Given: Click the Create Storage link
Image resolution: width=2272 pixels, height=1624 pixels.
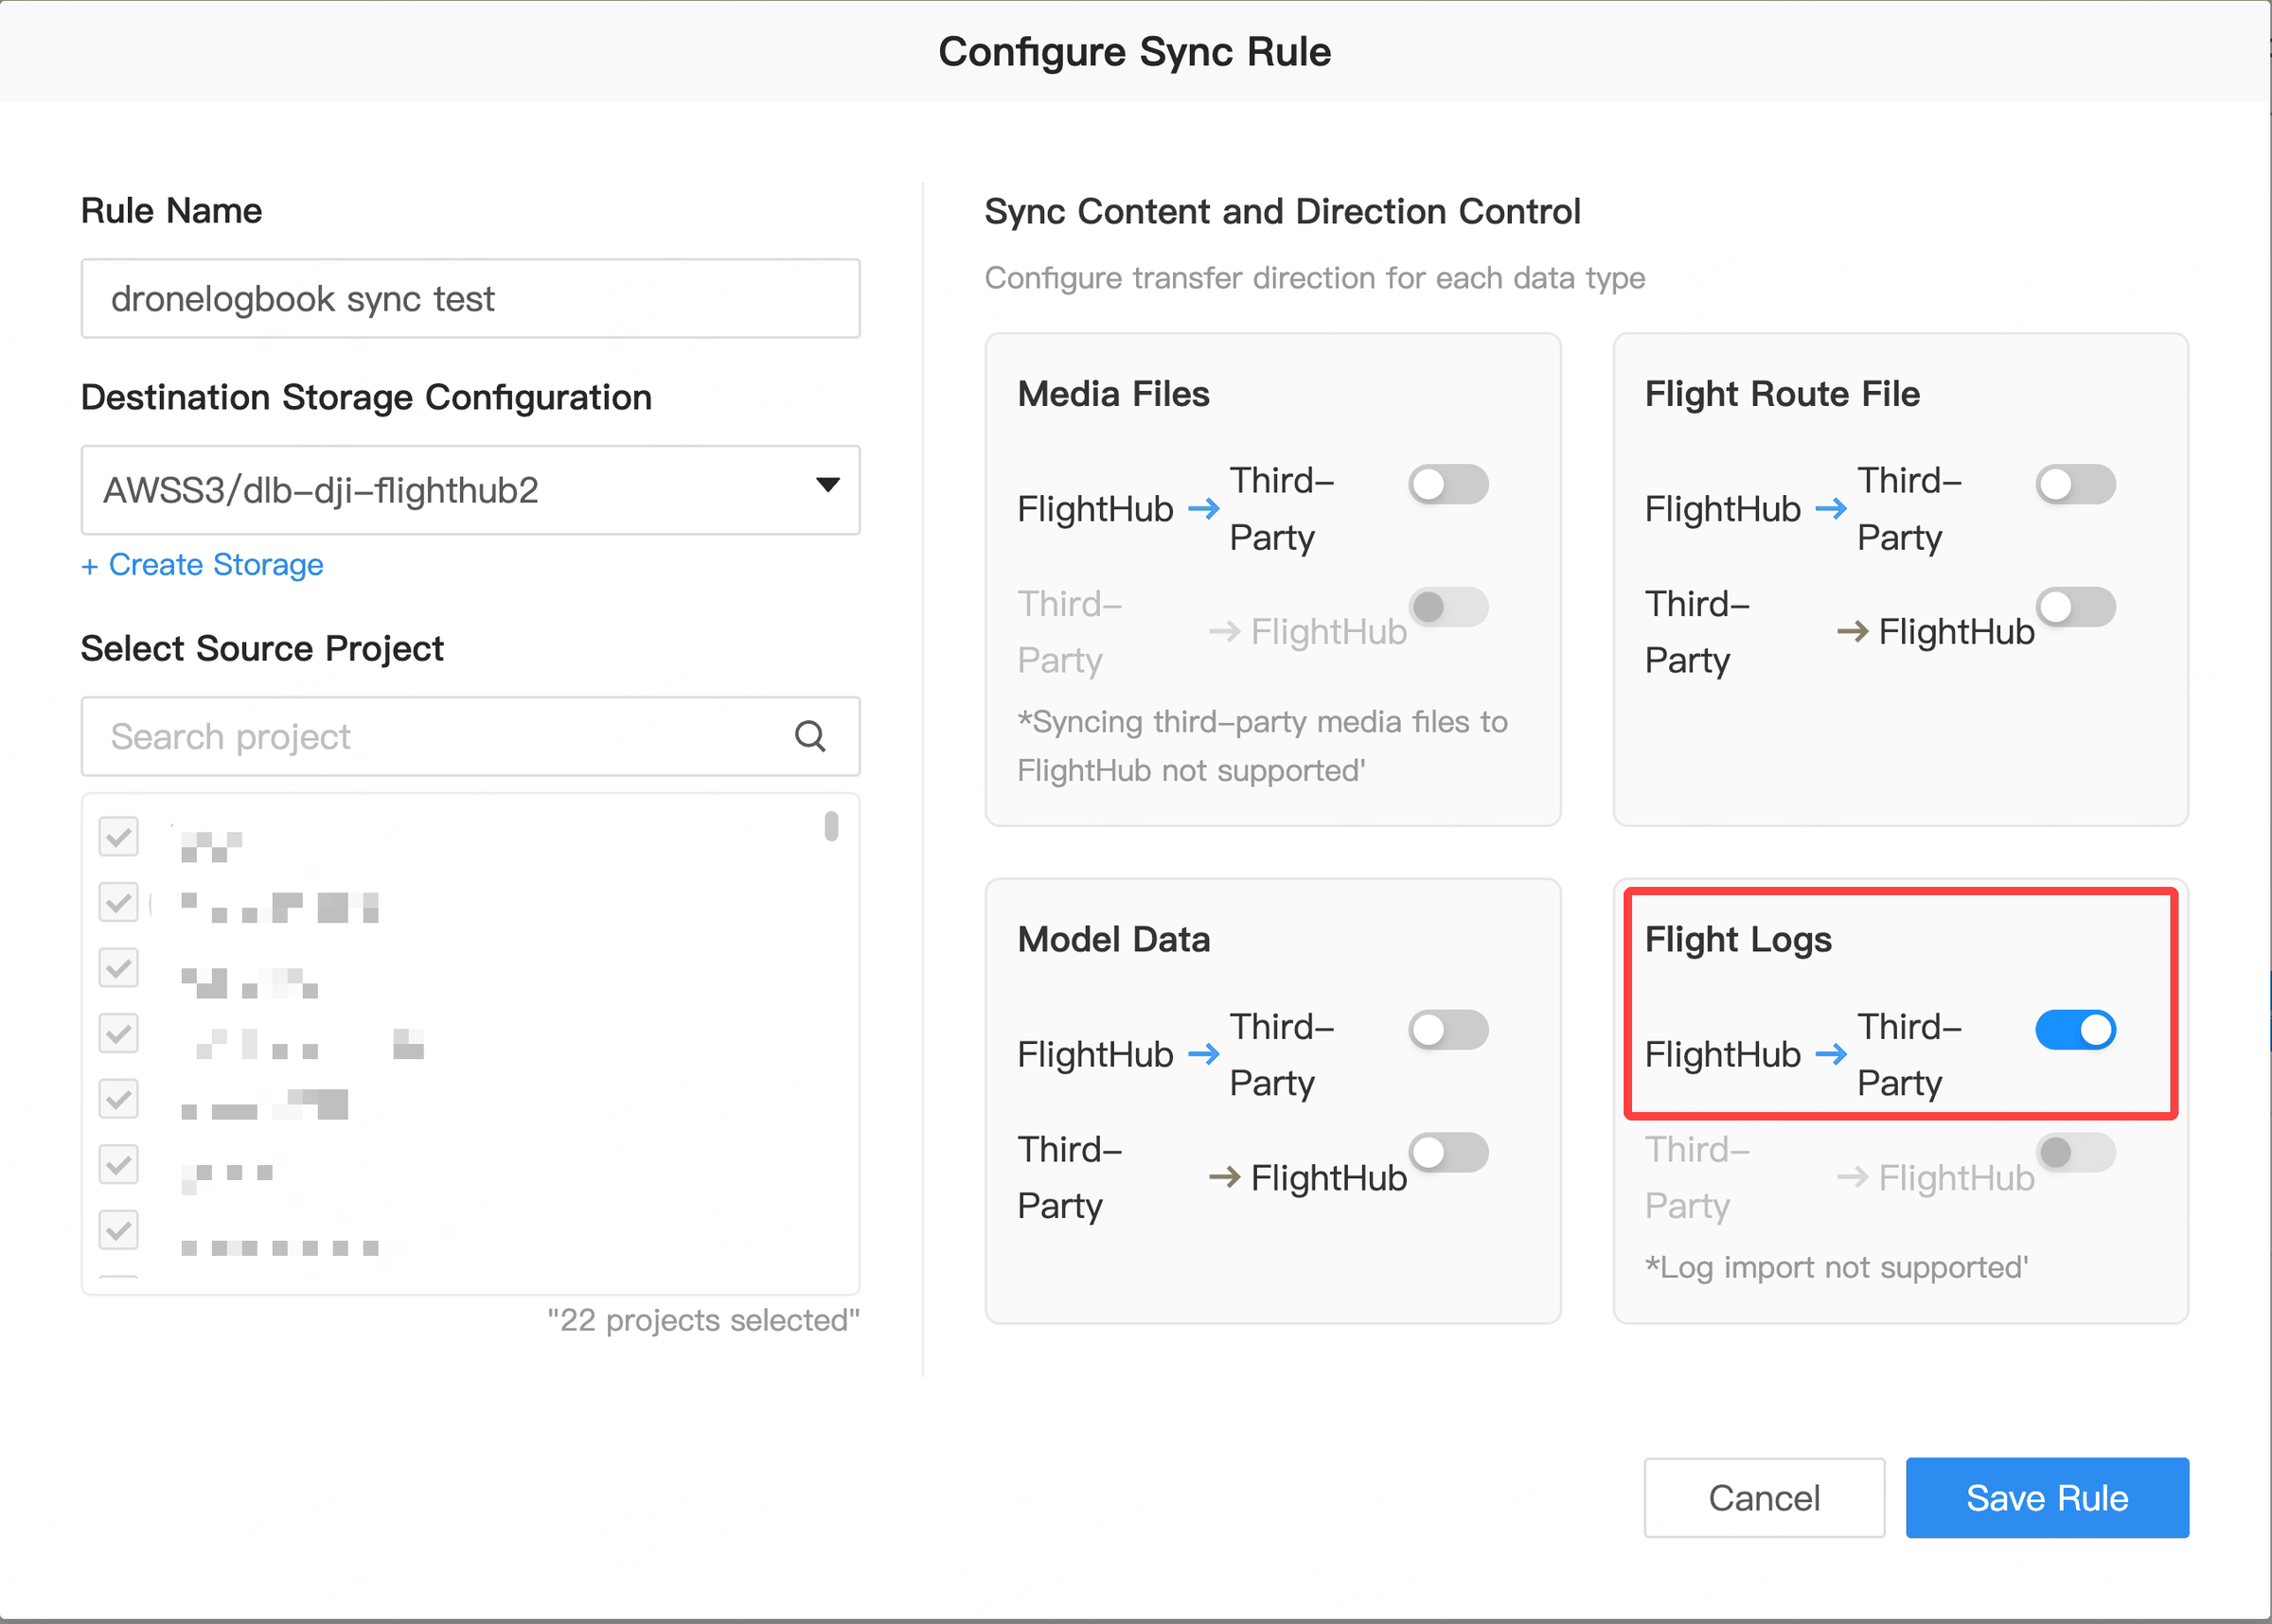Looking at the screenshot, I should coord(202,565).
